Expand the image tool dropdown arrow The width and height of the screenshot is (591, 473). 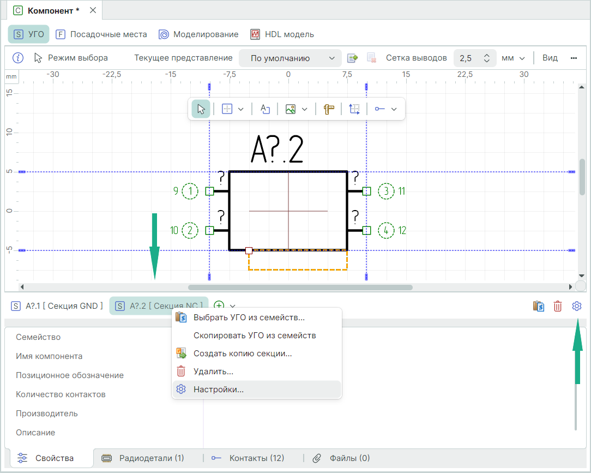click(305, 109)
